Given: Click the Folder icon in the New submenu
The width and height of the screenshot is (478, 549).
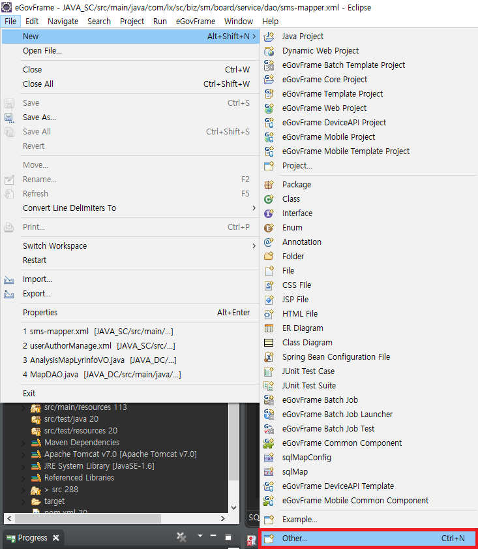Looking at the screenshot, I should [269, 257].
